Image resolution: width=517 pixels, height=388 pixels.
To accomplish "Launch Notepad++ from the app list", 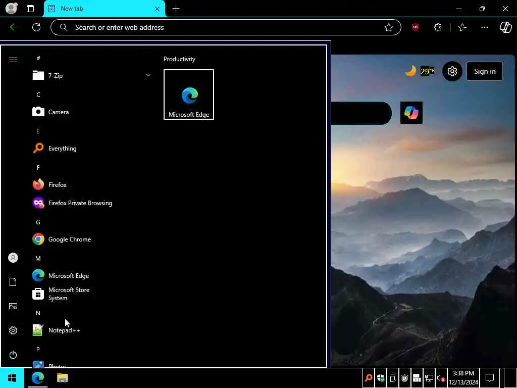I will (x=92, y=330).
